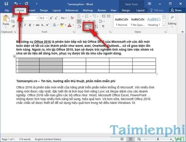
Task: Open the Table Tools Design tab
Action: (x=126, y=10)
